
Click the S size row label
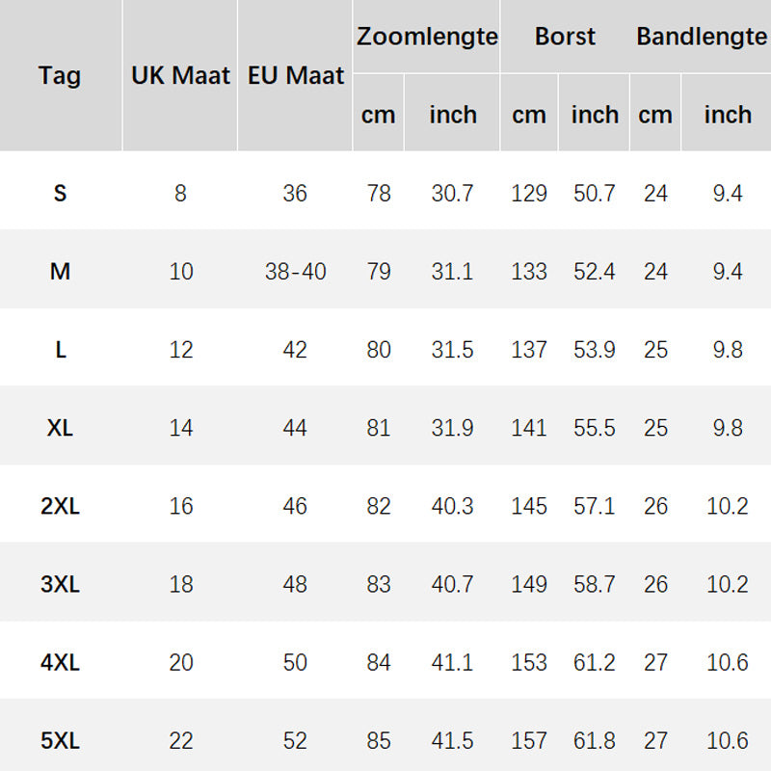(x=60, y=193)
